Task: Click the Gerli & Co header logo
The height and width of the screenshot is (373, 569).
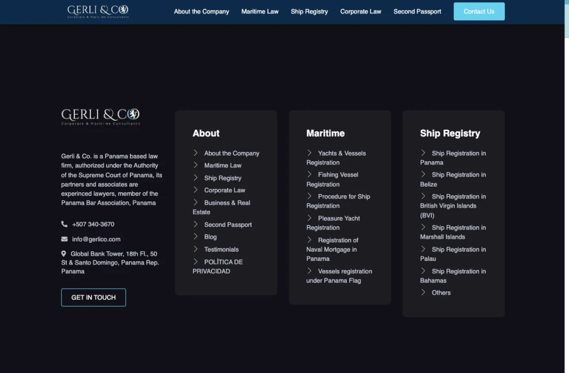Action: pyautogui.click(x=98, y=11)
